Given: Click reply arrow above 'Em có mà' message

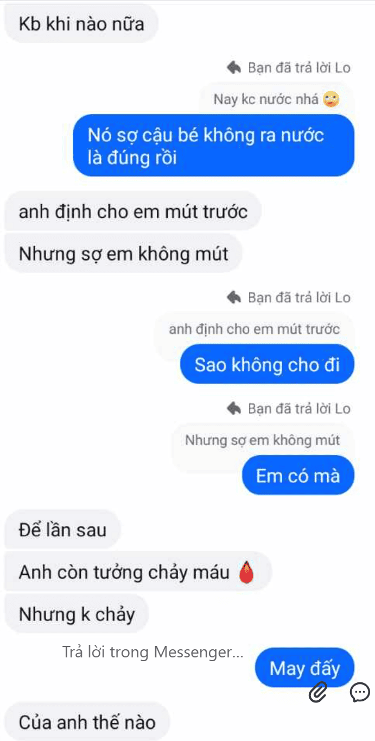Looking at the screenshot, I should click(234, 408).
